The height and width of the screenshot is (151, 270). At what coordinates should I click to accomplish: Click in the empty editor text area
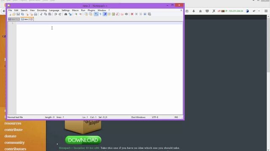100,68
